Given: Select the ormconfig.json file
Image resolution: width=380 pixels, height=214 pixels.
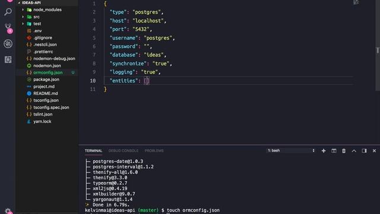Looking at the screenshot, I should coord(48,73).
